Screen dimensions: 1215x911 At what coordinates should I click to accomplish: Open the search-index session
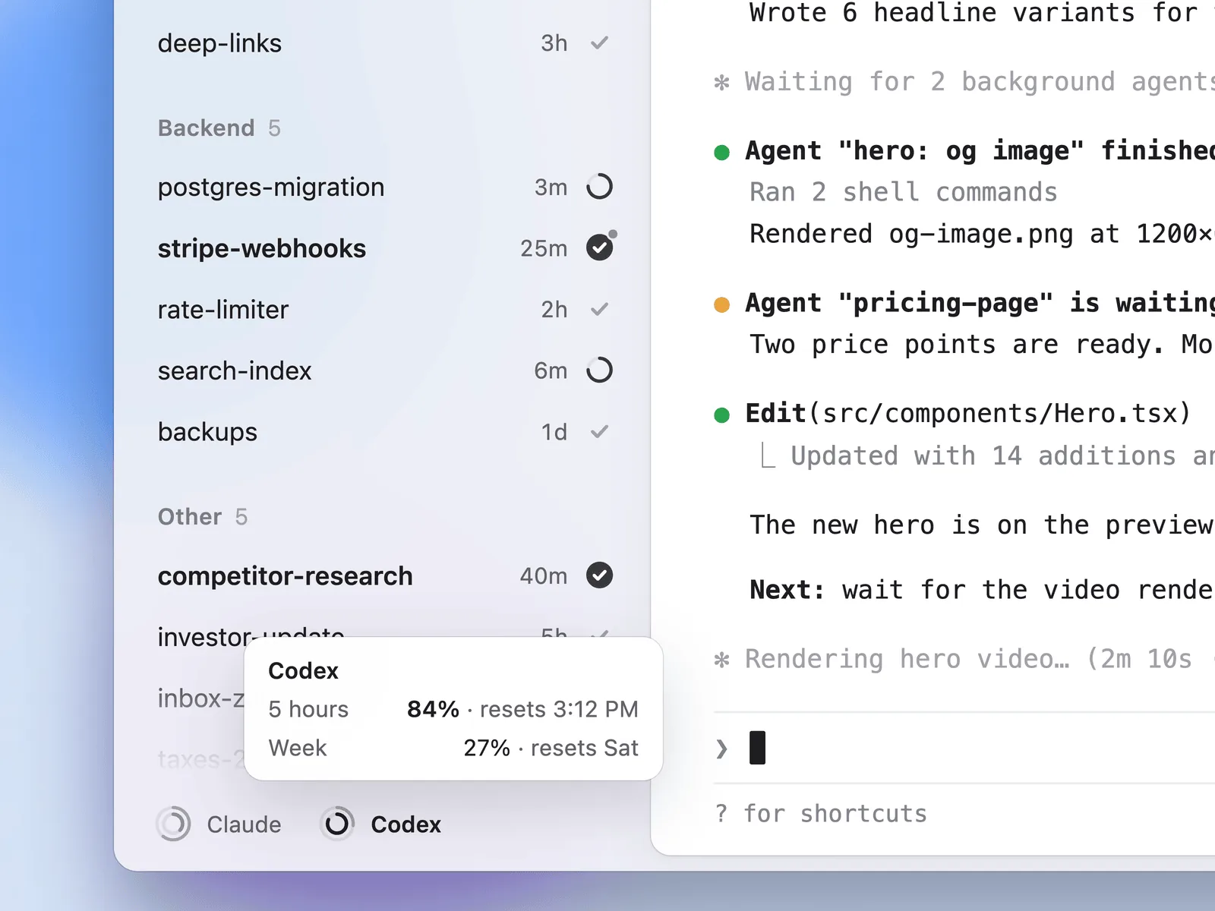pos(384,370)
